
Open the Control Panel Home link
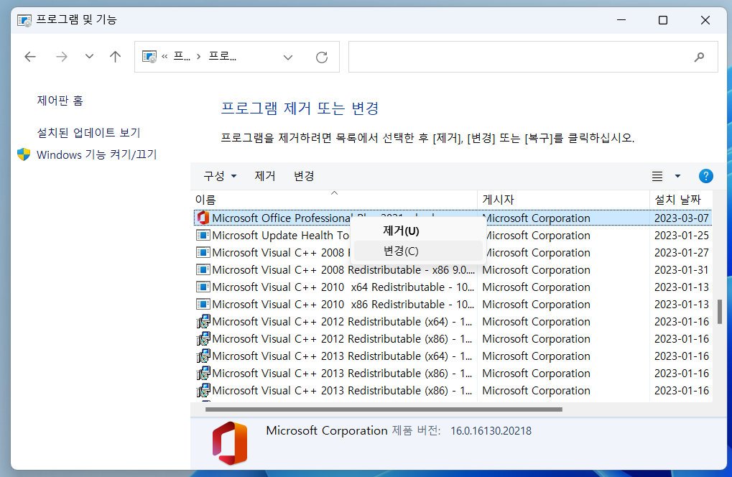click(x=60, y=101)
